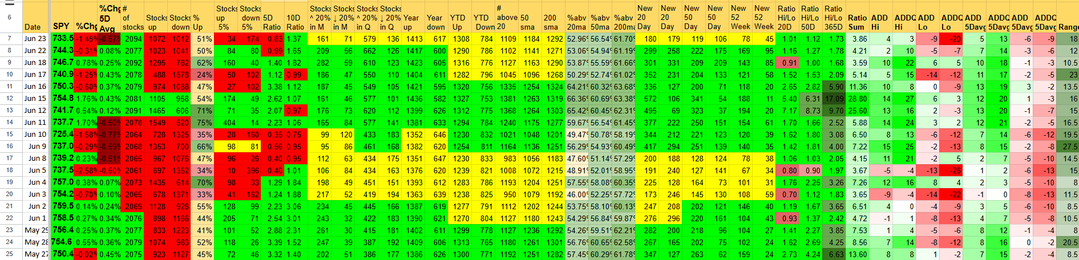Select SPY value 733.5 in Jun 23 row

point(62,39)
